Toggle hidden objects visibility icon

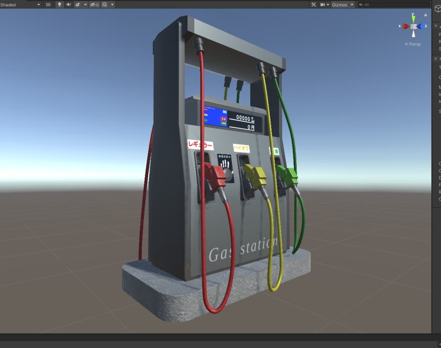[x=93, y=5]
